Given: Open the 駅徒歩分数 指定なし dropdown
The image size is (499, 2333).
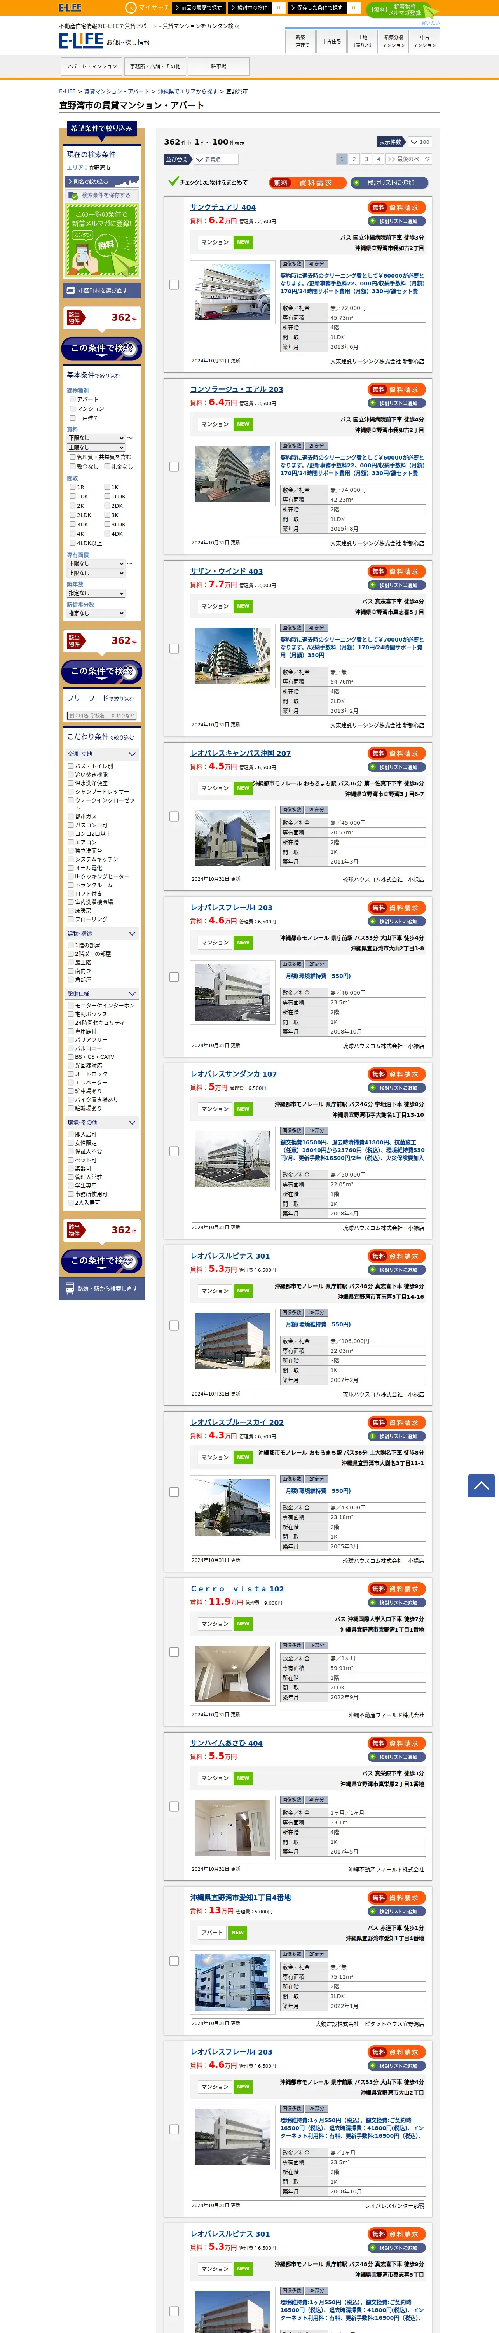Looking at the screenshot, I should click(96, 613).
